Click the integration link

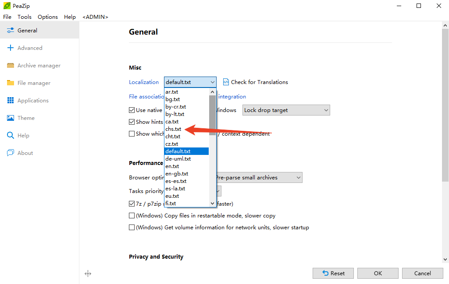coord(232,97)
